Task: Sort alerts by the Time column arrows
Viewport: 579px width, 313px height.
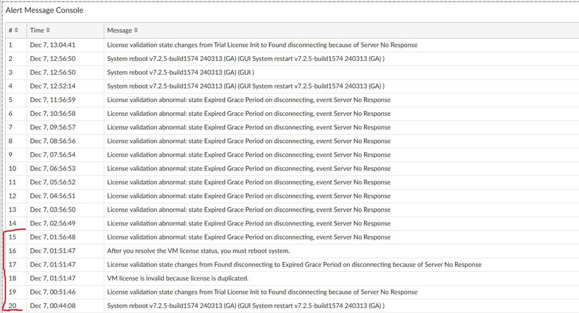Action: tap(48, 30)
